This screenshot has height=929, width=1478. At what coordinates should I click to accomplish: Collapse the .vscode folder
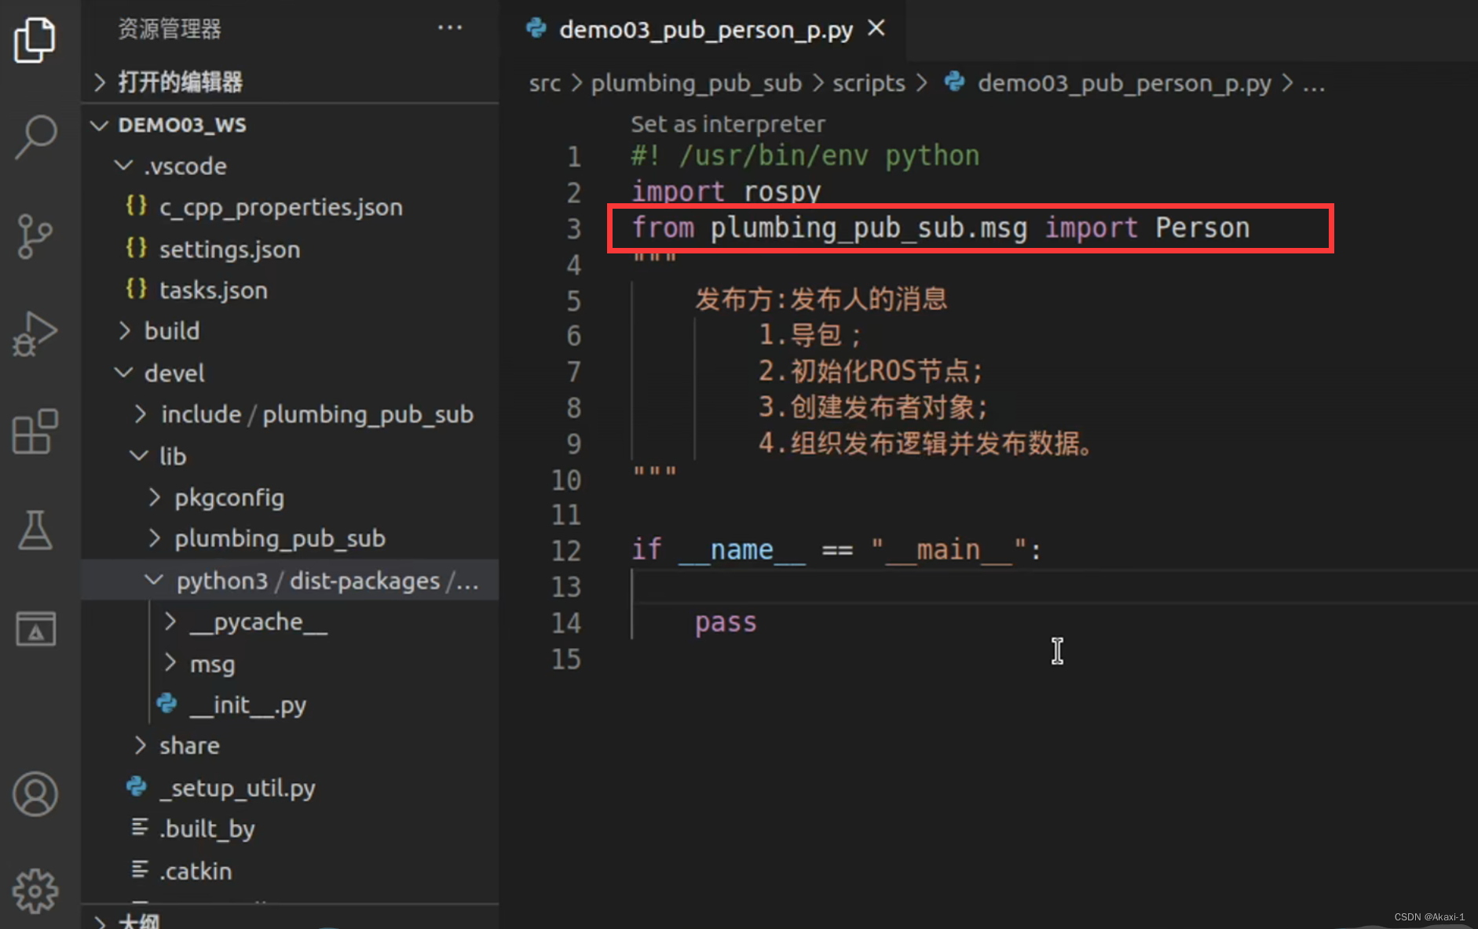coord(123,166)
